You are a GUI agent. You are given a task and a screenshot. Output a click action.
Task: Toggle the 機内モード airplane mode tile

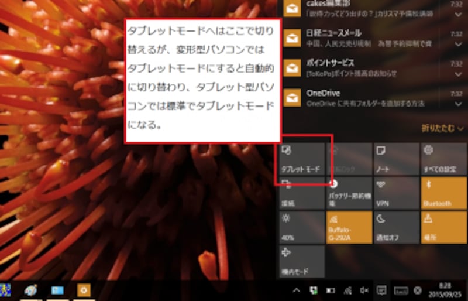point(302,262)
